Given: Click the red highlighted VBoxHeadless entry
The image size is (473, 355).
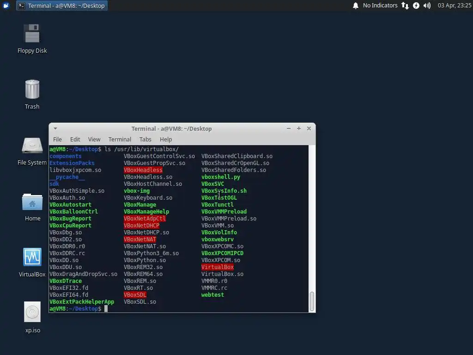Looking at the screenshot, I should point(143,170).
